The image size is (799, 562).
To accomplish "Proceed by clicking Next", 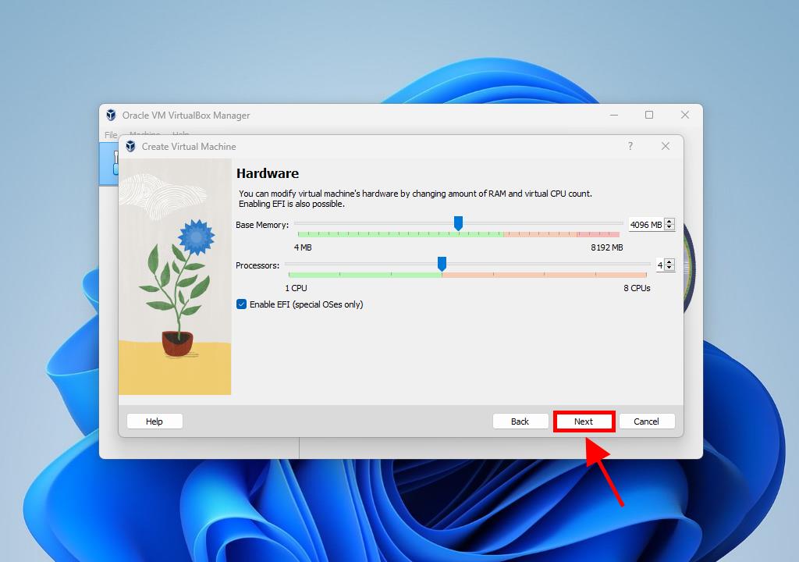I will pyautogui.click(x=584, y=421).
